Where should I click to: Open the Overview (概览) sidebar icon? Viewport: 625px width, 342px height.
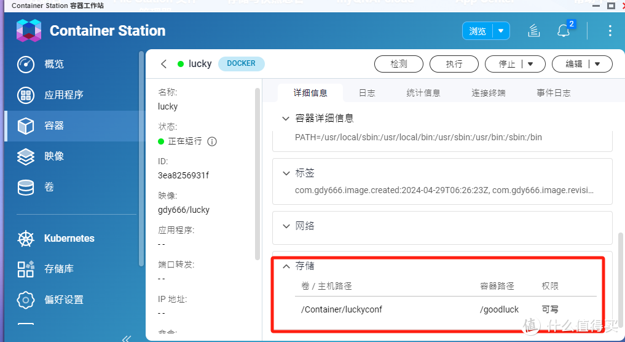pyautogui.click(x=26, y=64)
